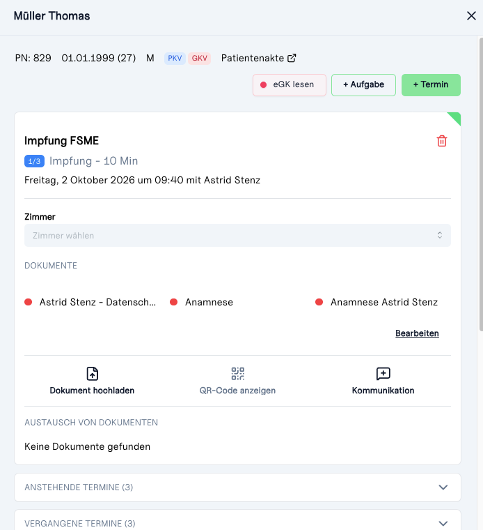Close the Müller Thomas patient panel
483x530 pixels.
471,16
